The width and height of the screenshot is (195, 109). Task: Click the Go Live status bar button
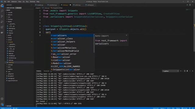[185, 108]
